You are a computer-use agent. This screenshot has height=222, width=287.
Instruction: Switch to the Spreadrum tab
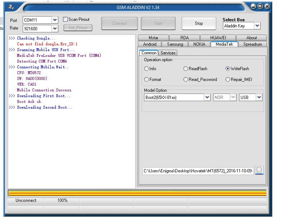pyautogui.click(x=252, y=44)
